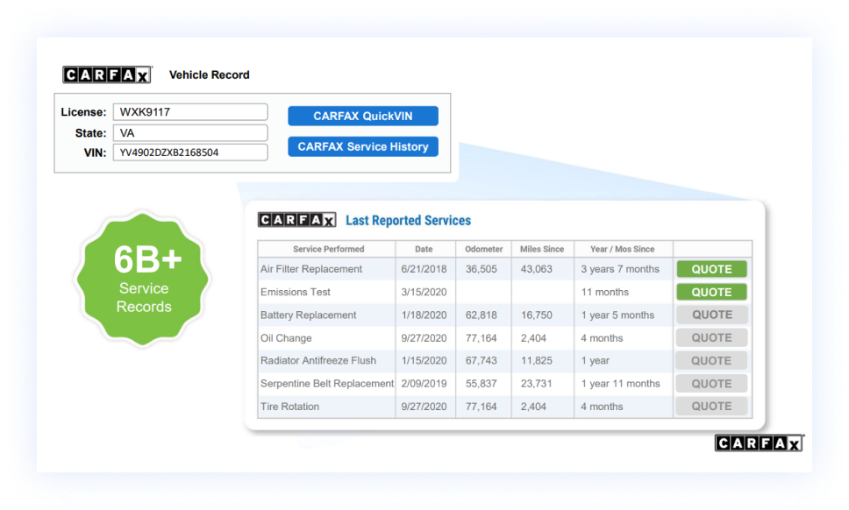Click the "Oil Change" service name

286,338
